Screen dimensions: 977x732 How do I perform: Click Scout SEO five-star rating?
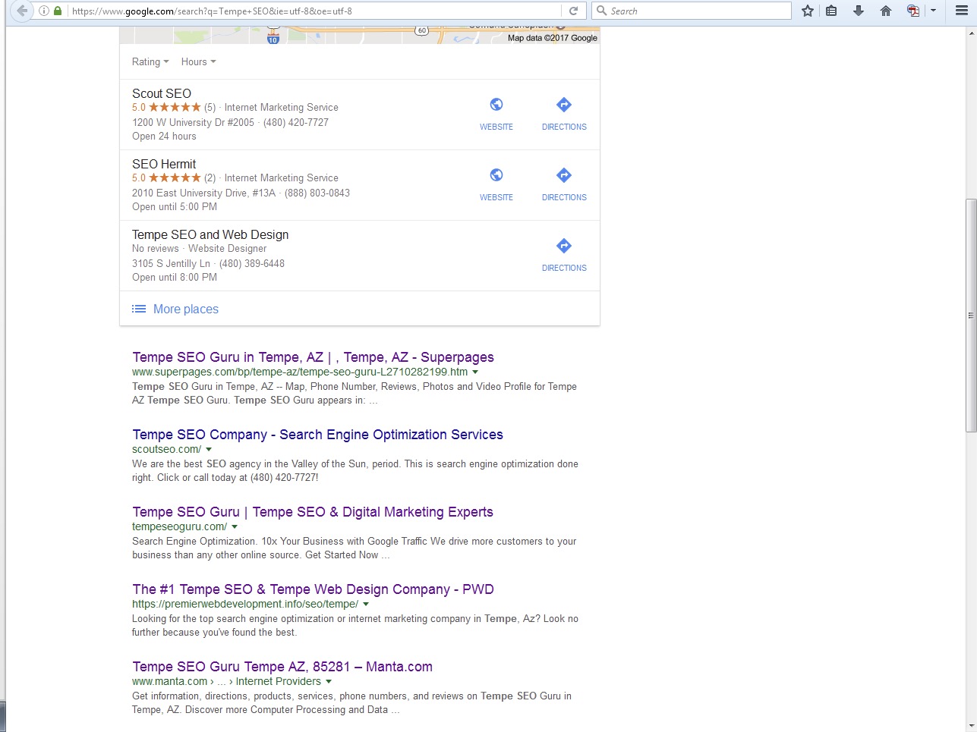point(175,107)
